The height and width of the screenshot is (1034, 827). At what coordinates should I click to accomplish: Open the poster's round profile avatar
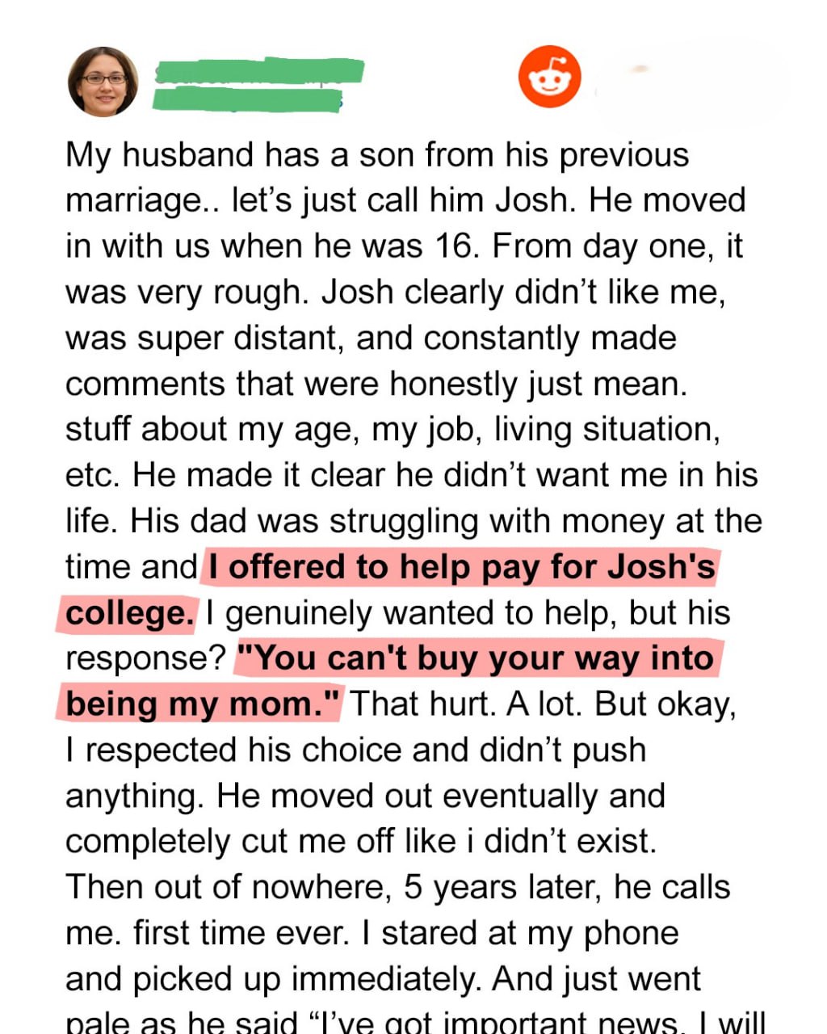tap(103, 81)
